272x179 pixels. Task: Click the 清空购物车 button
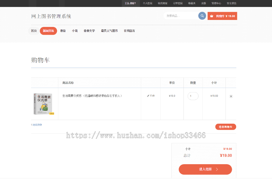tap(225, 127)
